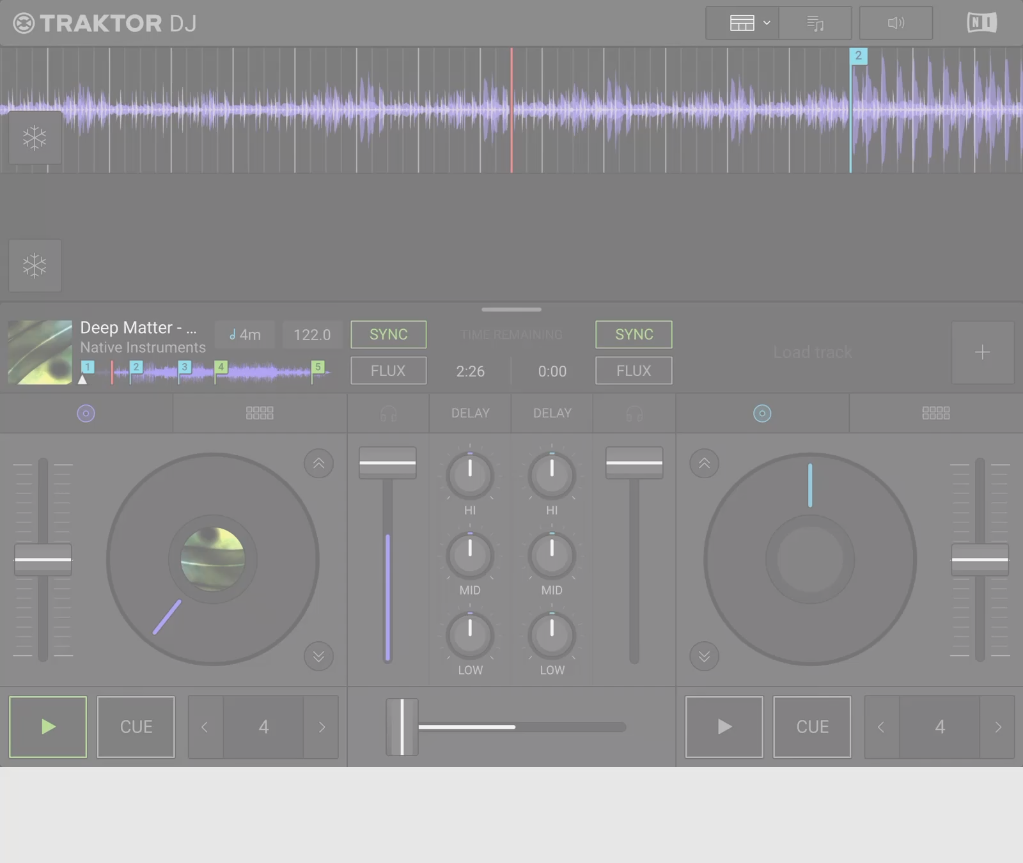Select the left deck jog wheel tab

pyautogui.click(x=86, y=414)
